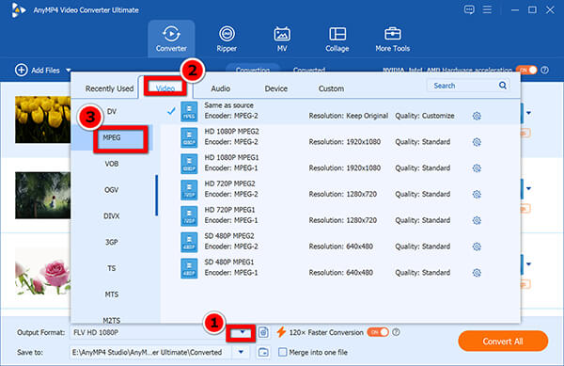The width and height of the screenshot is (564, 366).
Task: Choose HD 720P MPEG2 preset
Action: [x=340, y=189]
